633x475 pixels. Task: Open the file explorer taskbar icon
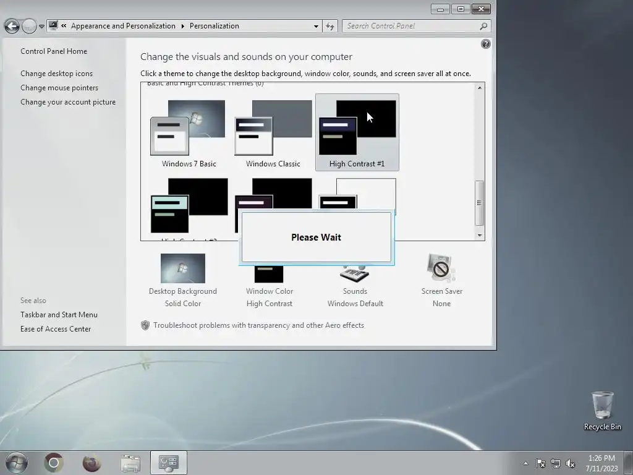pos(130,463)
